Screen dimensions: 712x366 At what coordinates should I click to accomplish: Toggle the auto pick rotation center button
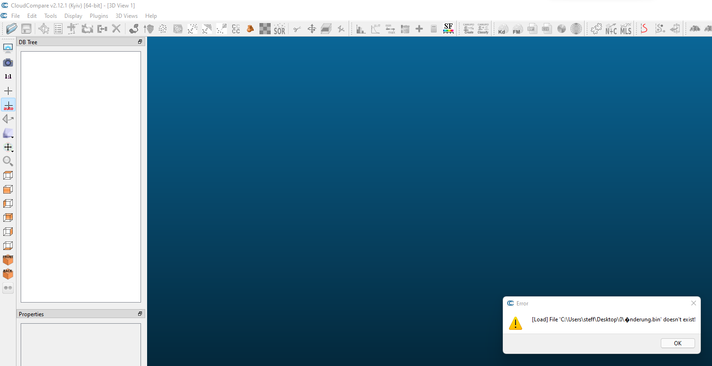[x=8, y=105]
